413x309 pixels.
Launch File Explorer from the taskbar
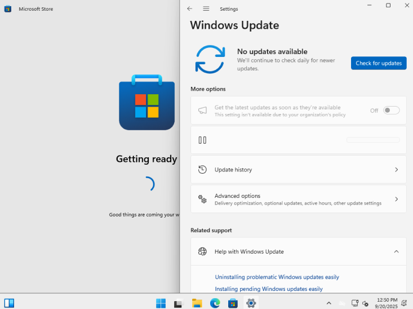[197, 303]
